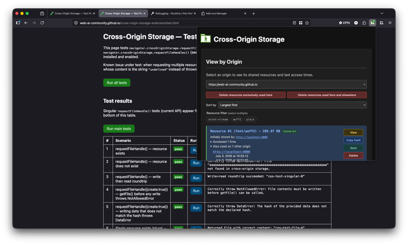Screen dimensions: 408x245
Task: Click the Status column header
Action: pos(179,140)
